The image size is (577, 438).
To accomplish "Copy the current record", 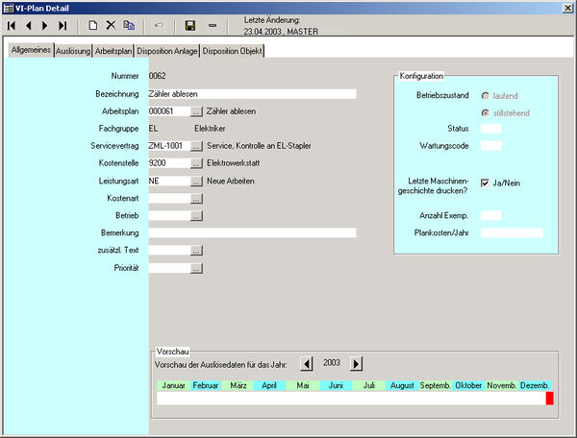I will tap(128, 26).
